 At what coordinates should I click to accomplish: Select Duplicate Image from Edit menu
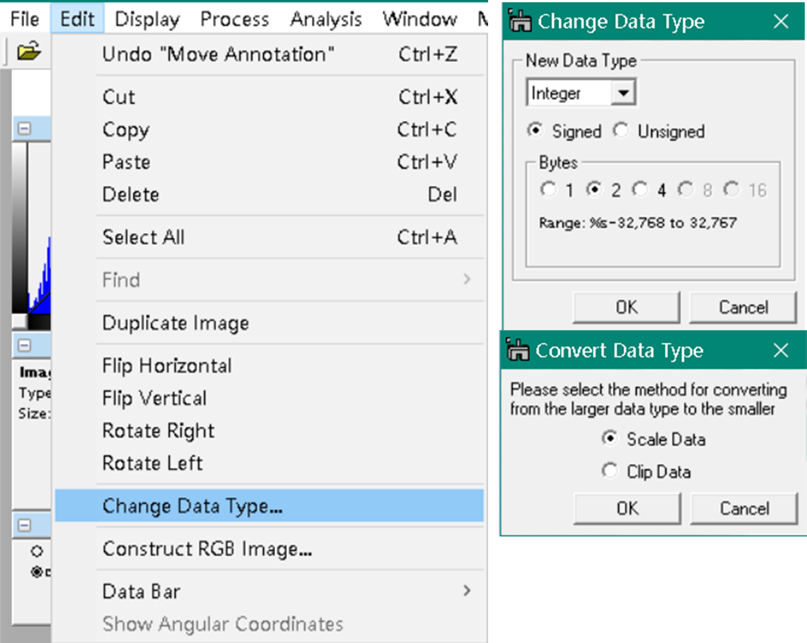[x=175, y=323]
